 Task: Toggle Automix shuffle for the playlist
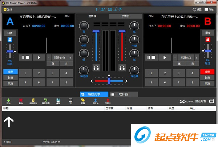pyautogui.click(x=193, y=101)
